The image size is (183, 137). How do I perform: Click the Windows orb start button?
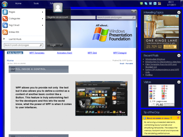click(x=5, y=4)
